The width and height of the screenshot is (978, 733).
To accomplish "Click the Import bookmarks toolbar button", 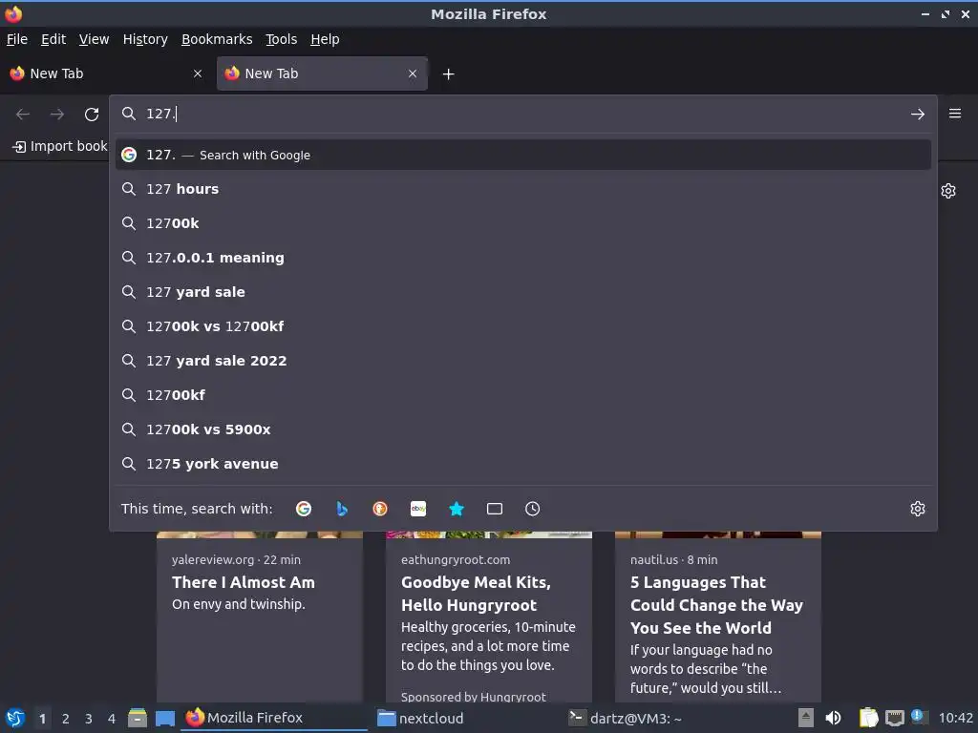I will click(x=60, y=146).
